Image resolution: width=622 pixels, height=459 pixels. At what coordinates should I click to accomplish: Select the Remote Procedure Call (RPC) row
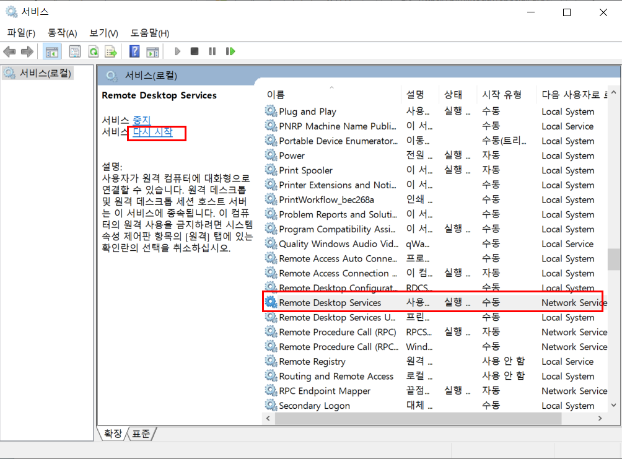435,331
